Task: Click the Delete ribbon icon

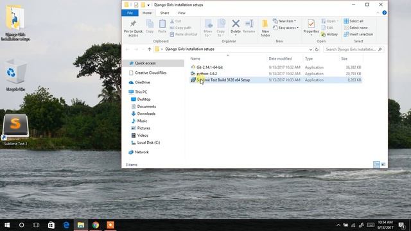Action: click(x=236, y=24)
